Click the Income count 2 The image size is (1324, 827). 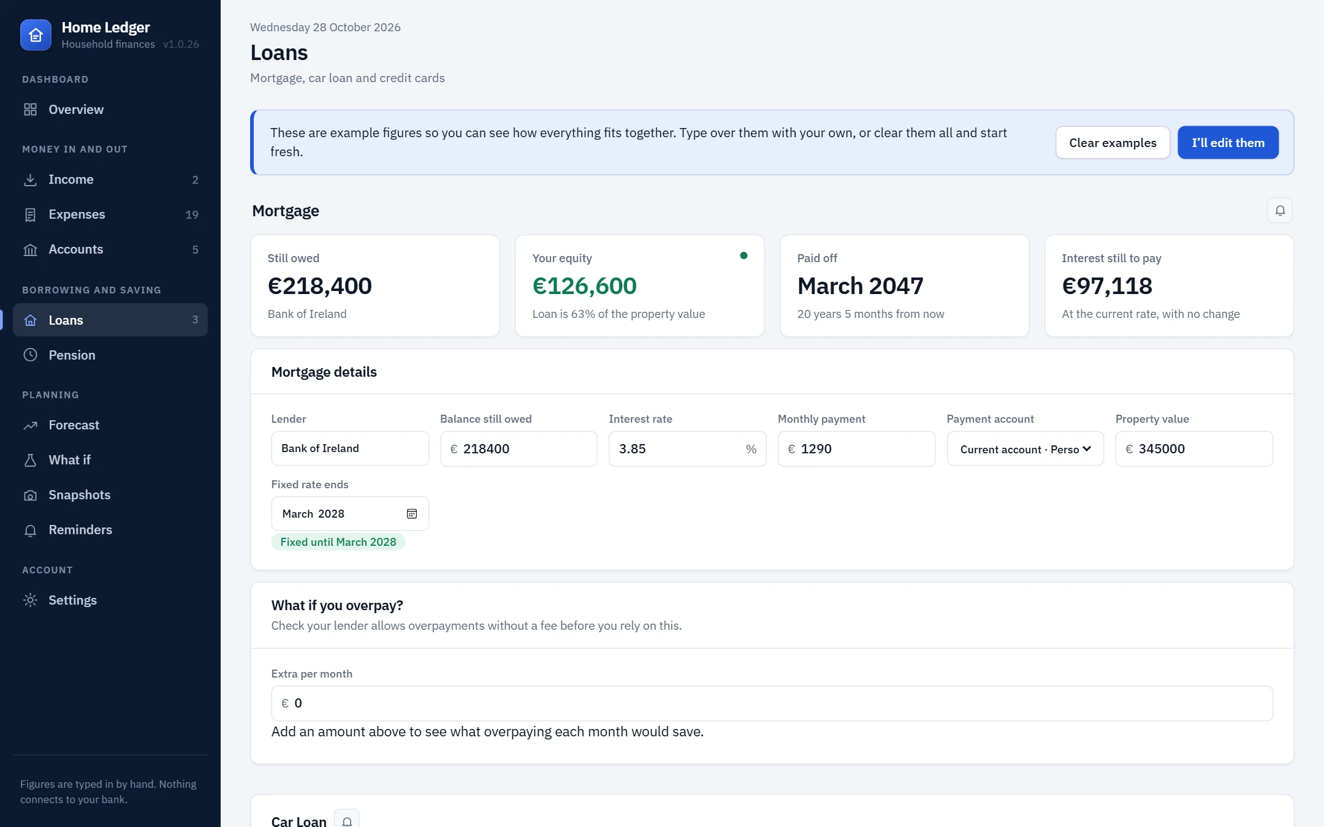click(x=196, y=179)
